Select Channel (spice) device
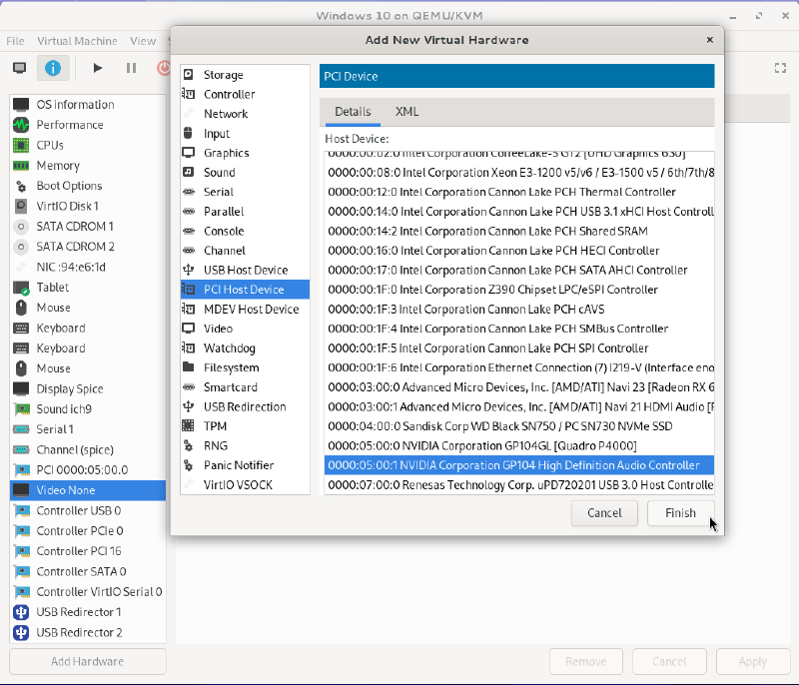The image size is (799, 685). (88, 449)
